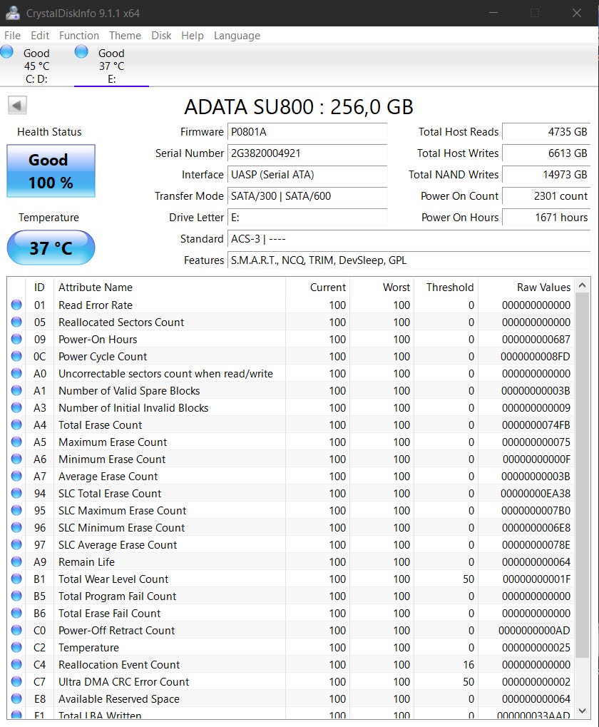Switch to the E: disk tab
Screen dimensions: 599x727
tap(111, 66)
